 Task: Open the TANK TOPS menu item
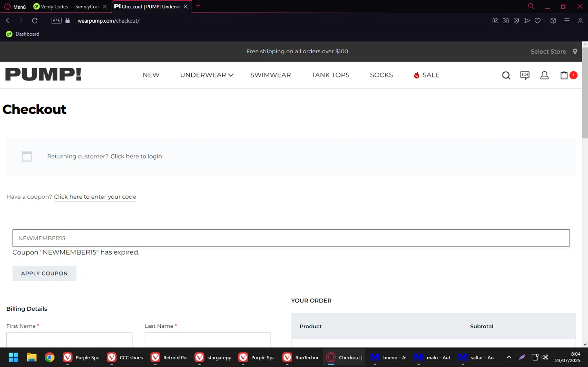[330, 75]
